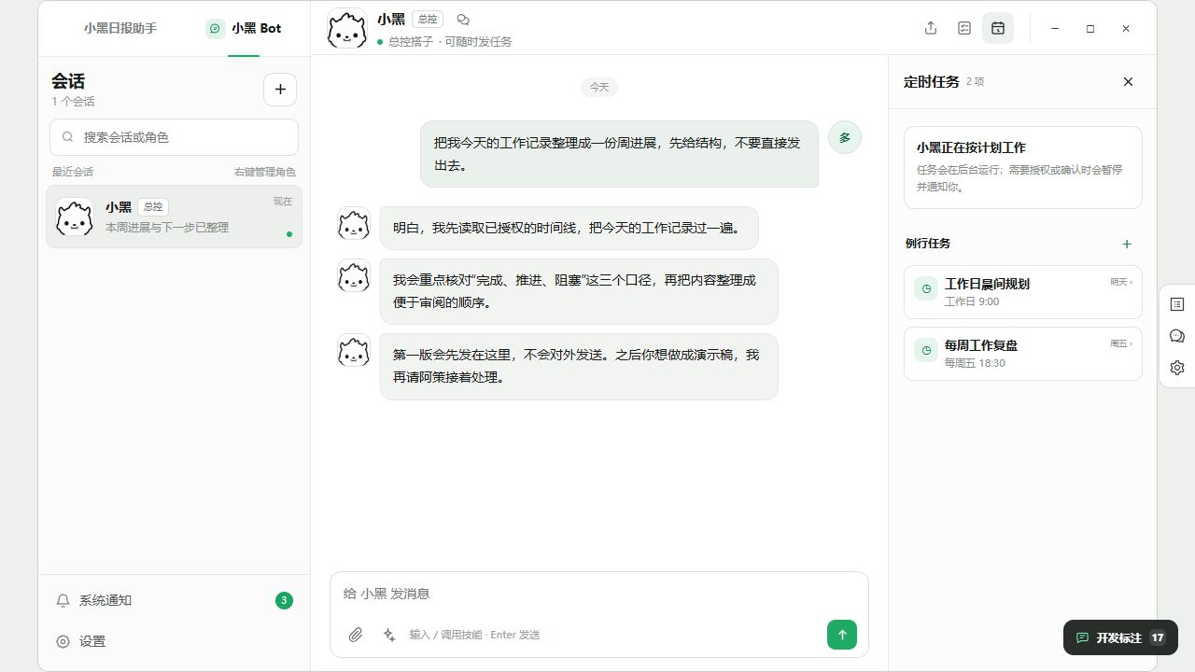1195x672 pixels.
Task: Click the message input 给 小黑 发消息
Action: pyautogui.click(x=599, y=594)
